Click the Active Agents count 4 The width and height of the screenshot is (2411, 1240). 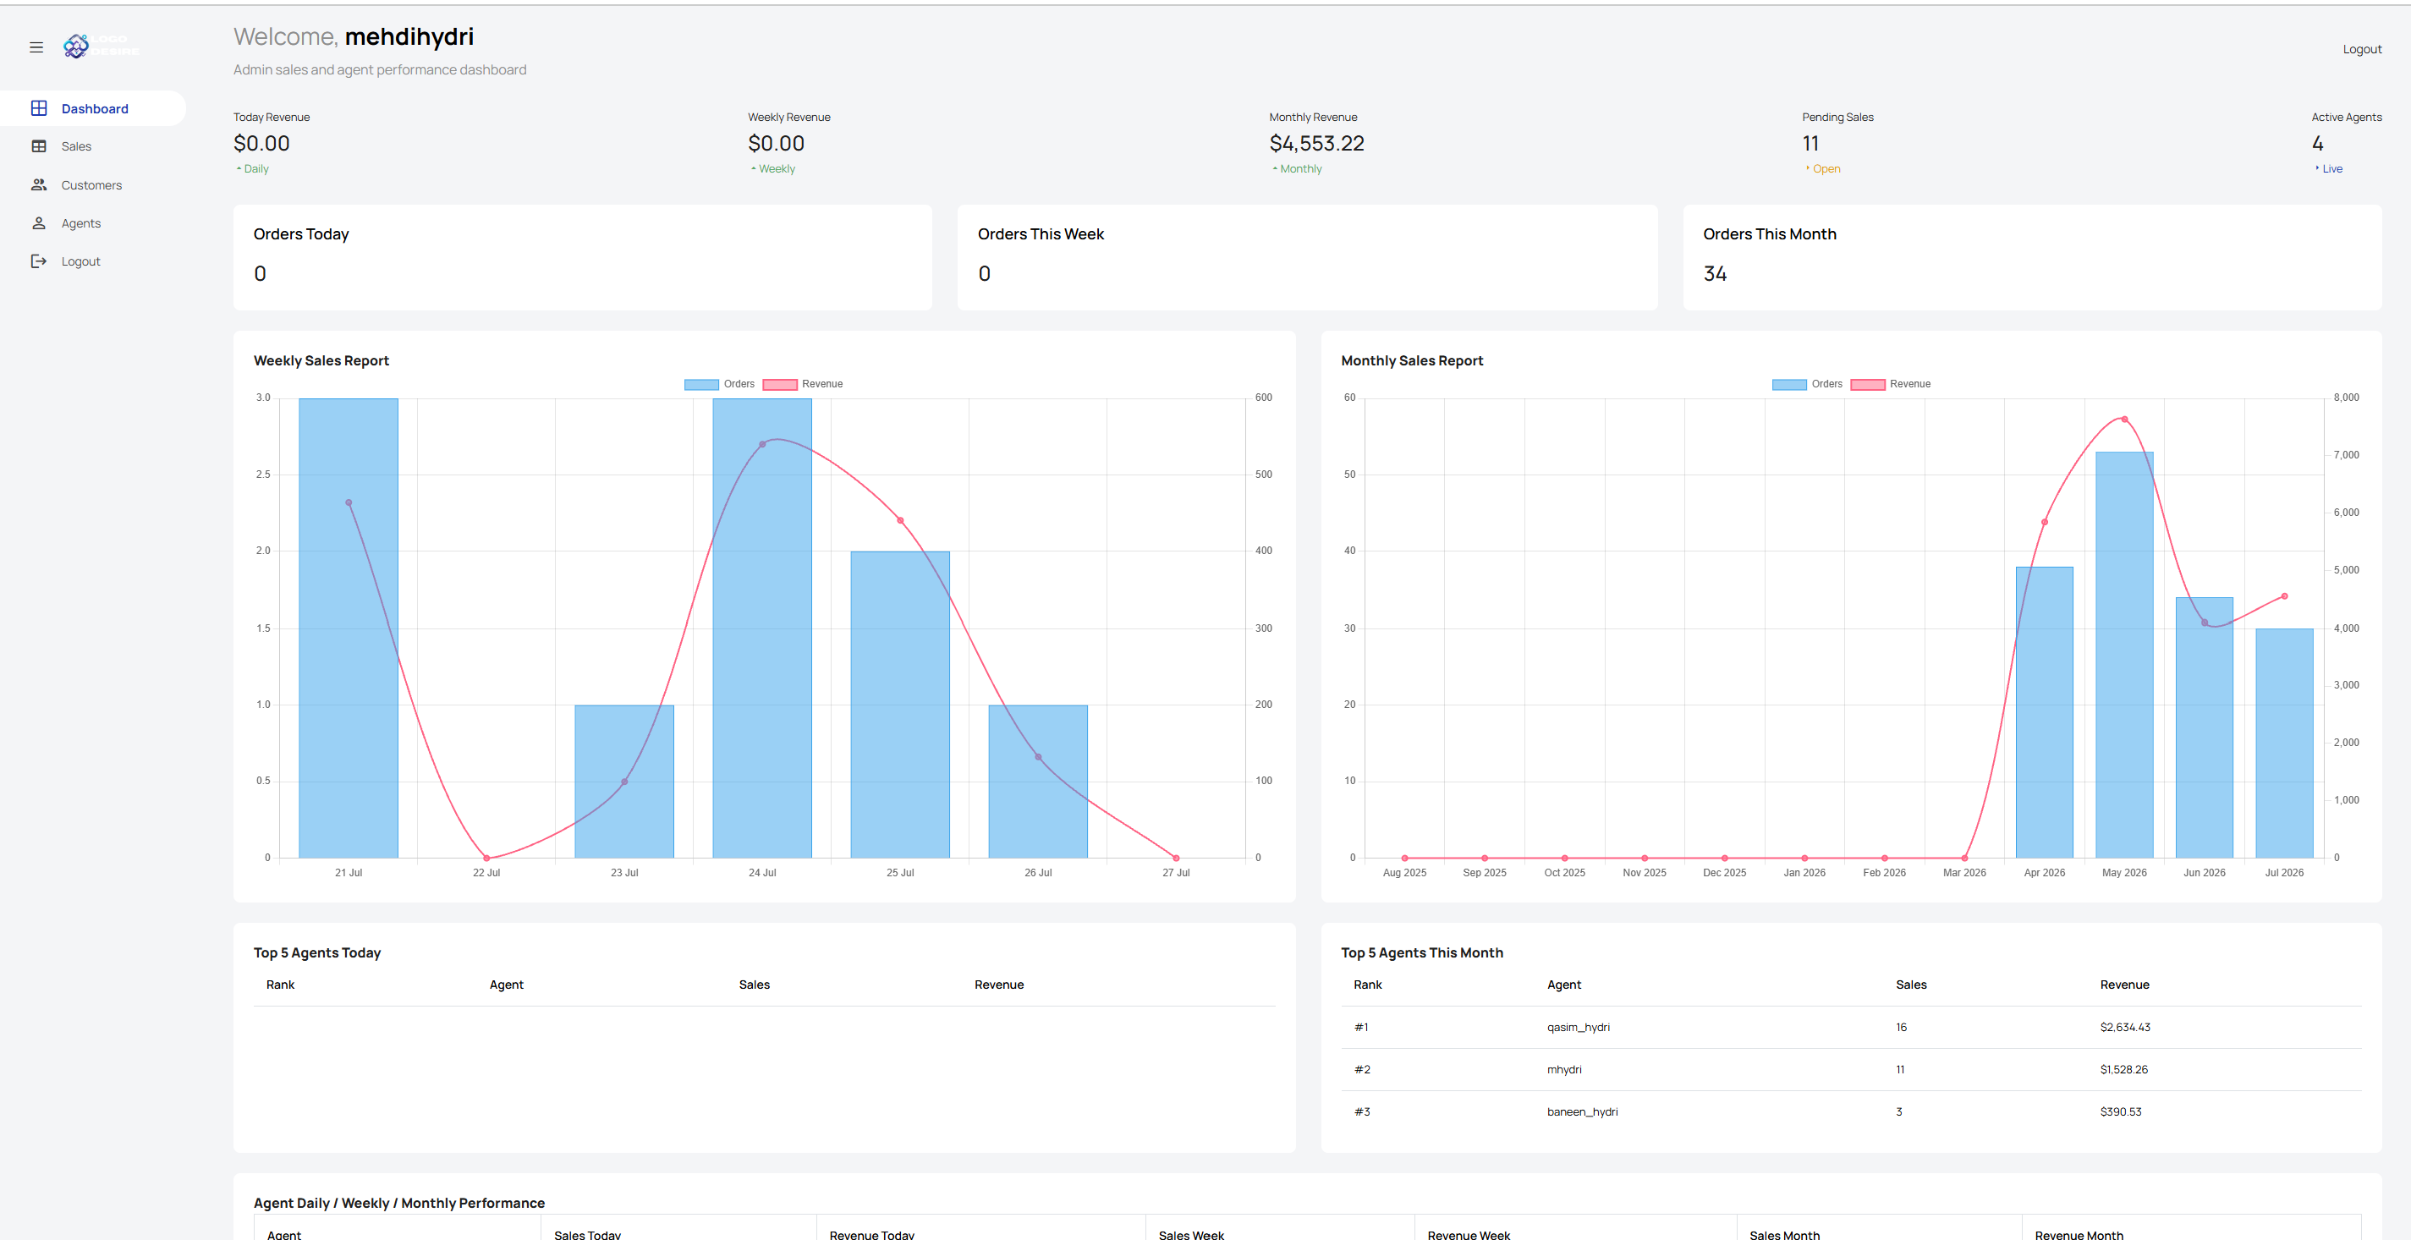pyautogui.click(x=2317, y=143)
